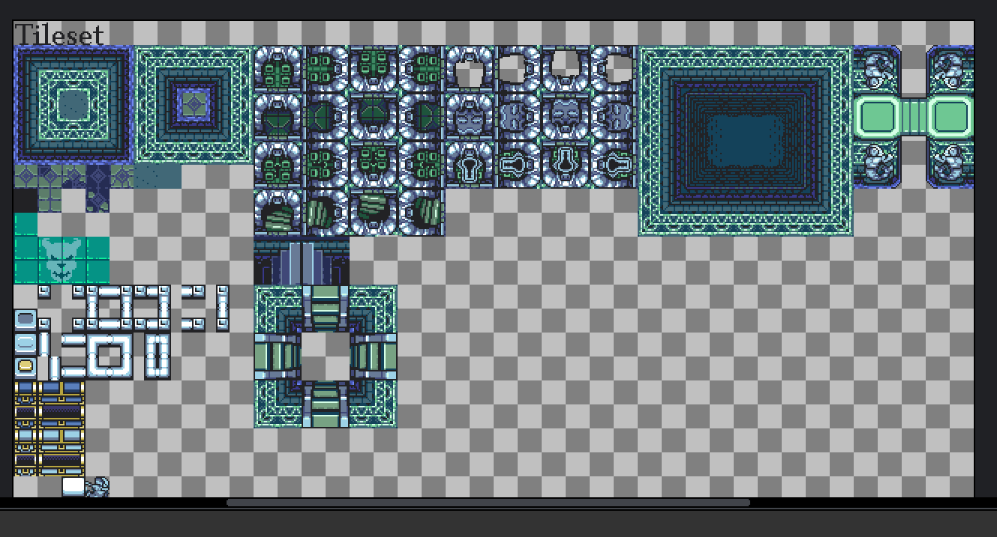The image size is (997, 537).
Task: Select the bottom-right serpent statue tile
Action: click(x=950, y=165)
